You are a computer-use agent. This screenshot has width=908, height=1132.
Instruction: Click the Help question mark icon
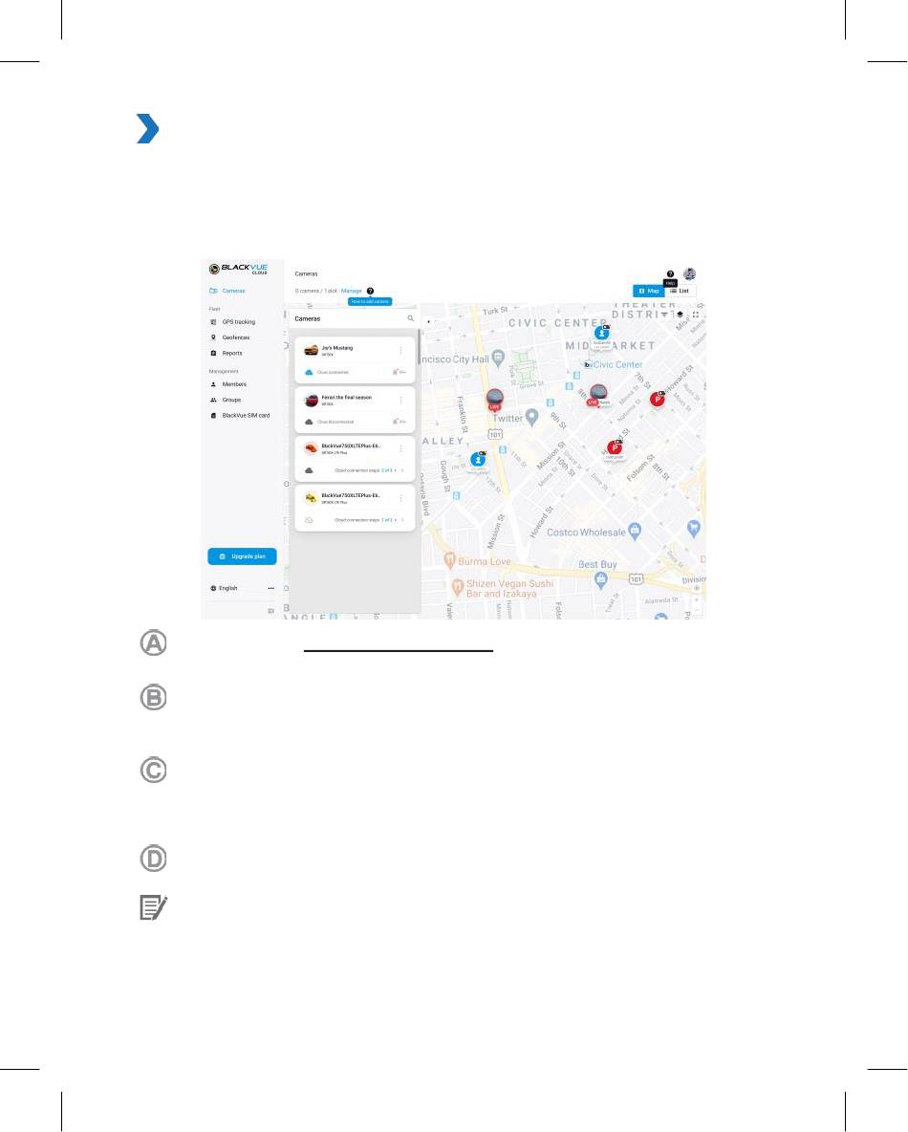pos(670,274)
